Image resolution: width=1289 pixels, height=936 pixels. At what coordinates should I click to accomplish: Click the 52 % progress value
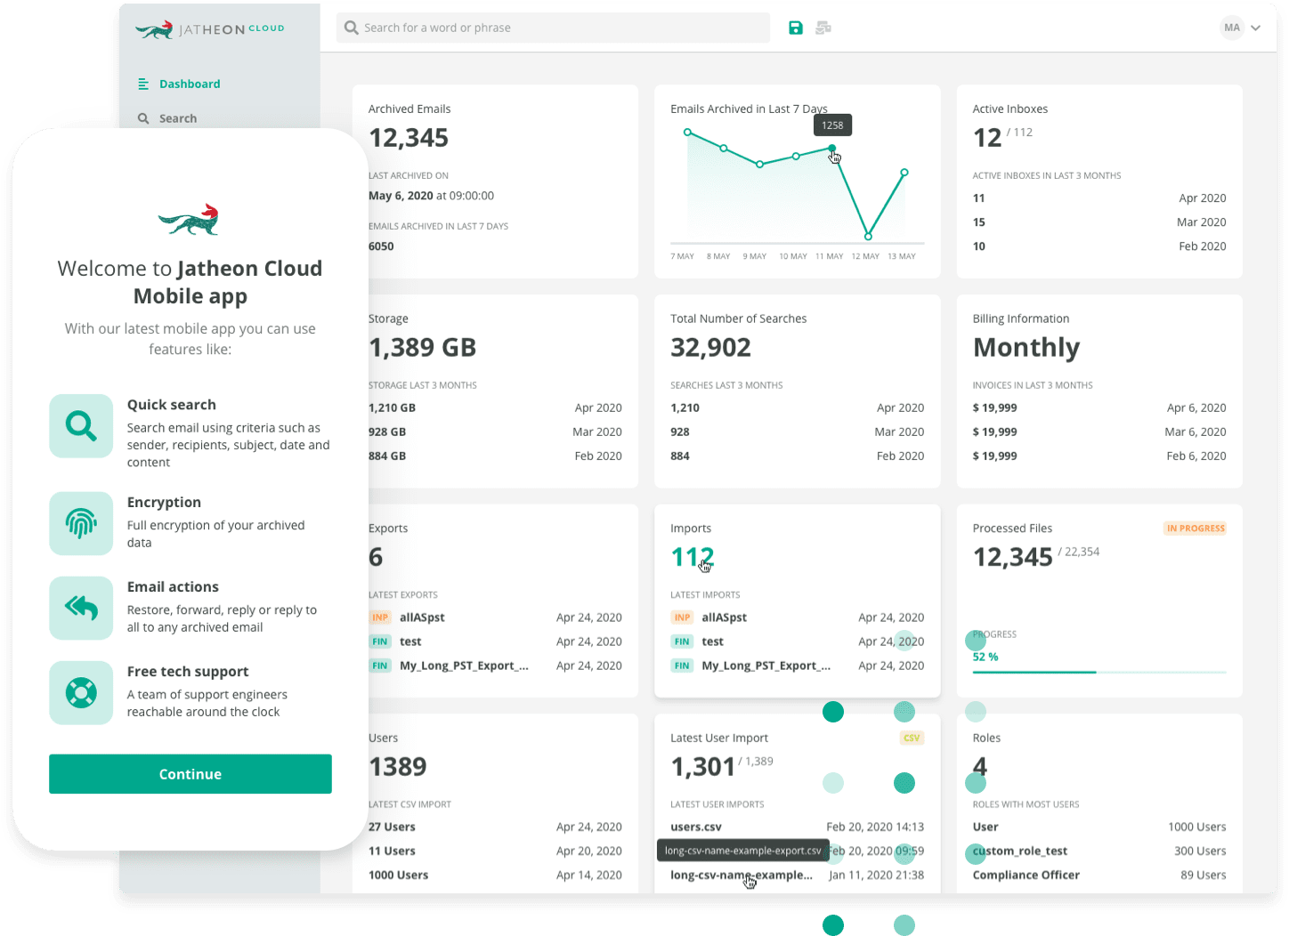coord(985,657)
